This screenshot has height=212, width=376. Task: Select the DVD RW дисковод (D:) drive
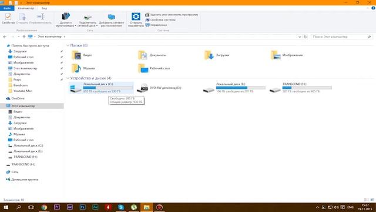point(159,88)
